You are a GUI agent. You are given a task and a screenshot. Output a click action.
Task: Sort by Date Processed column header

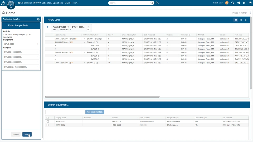149,35
